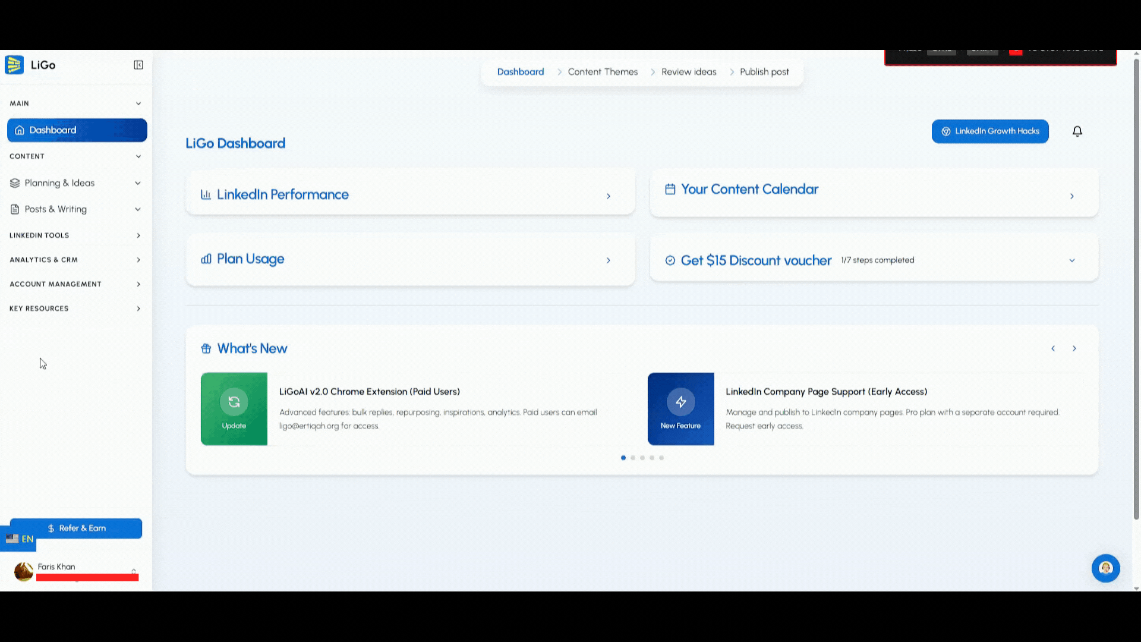
Task: Collapse the Main section chevron
Action: [138, 103]
